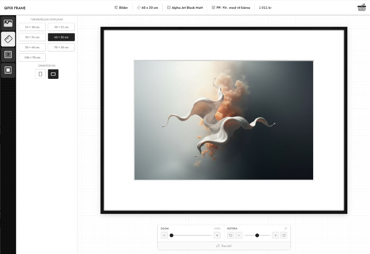Rotate image clockwise with arrow icon
The height and width of the screenshot is (254, 370).
[284, 235]
